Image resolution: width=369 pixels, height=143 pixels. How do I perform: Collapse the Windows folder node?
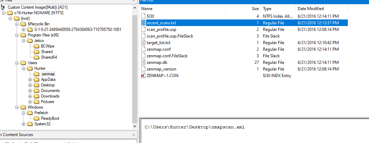[17, 107]
